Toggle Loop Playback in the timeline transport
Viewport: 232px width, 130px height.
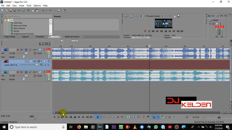(x=58, y=117)
